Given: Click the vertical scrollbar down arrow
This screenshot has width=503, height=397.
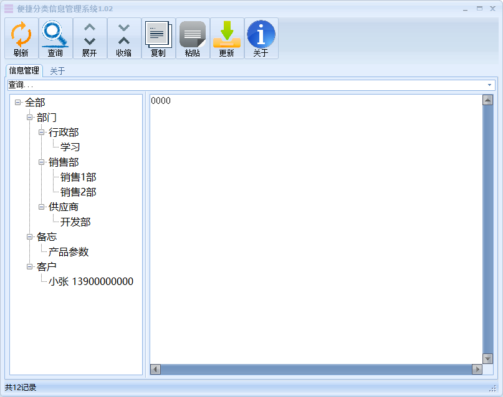Looking at the screenshot, I should click(487, 358).
